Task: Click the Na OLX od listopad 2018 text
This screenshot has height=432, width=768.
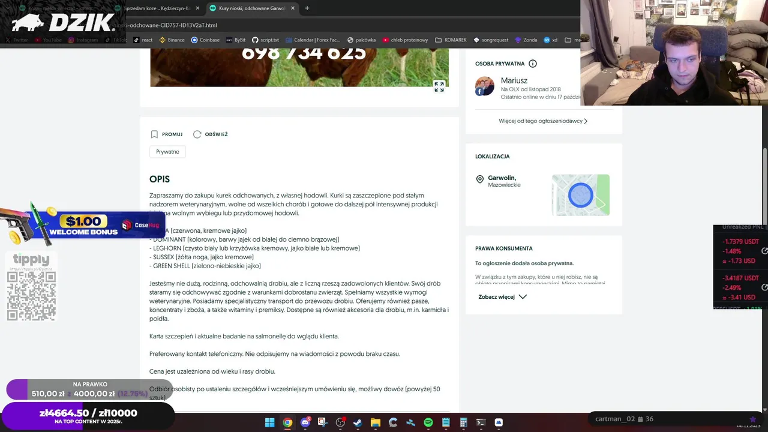Action: coord(531,89)
